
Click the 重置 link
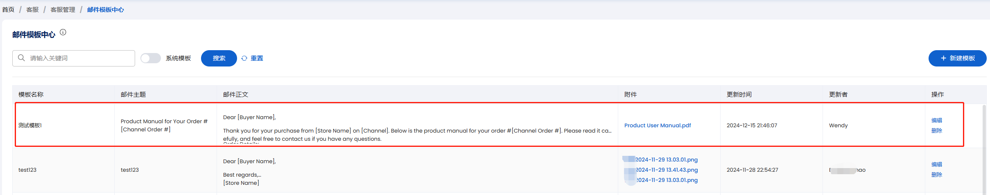pos(257,58)
